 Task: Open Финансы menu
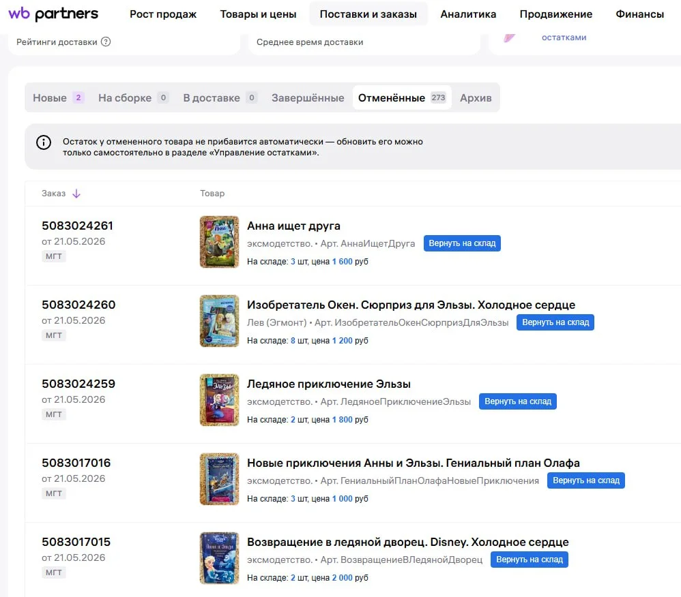(x=640, y=14)
